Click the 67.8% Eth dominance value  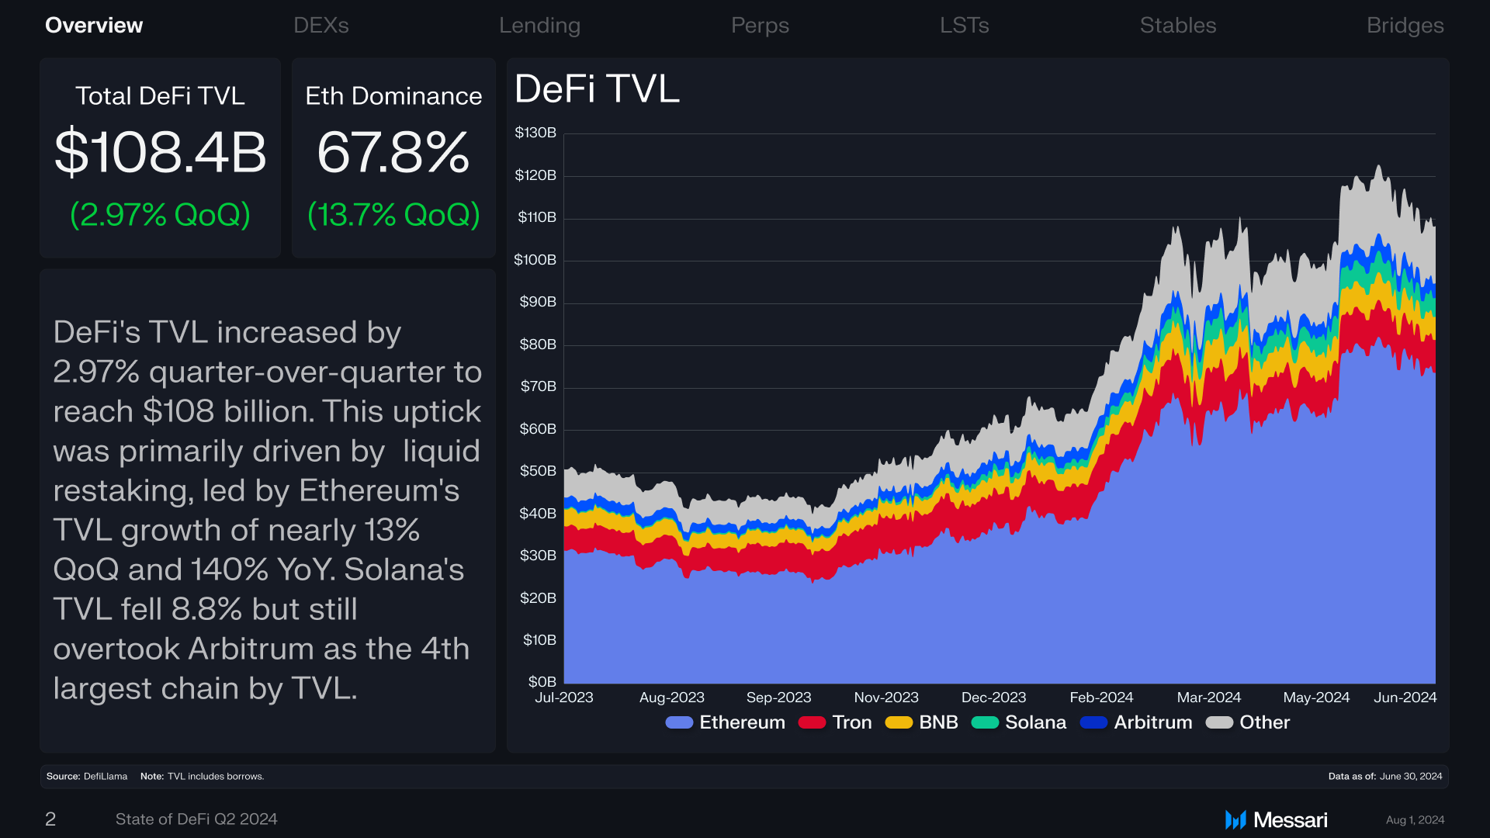tap(393, 152)
